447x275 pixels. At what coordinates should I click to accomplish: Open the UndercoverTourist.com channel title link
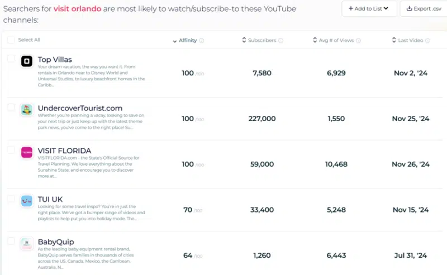coord(80,108)
